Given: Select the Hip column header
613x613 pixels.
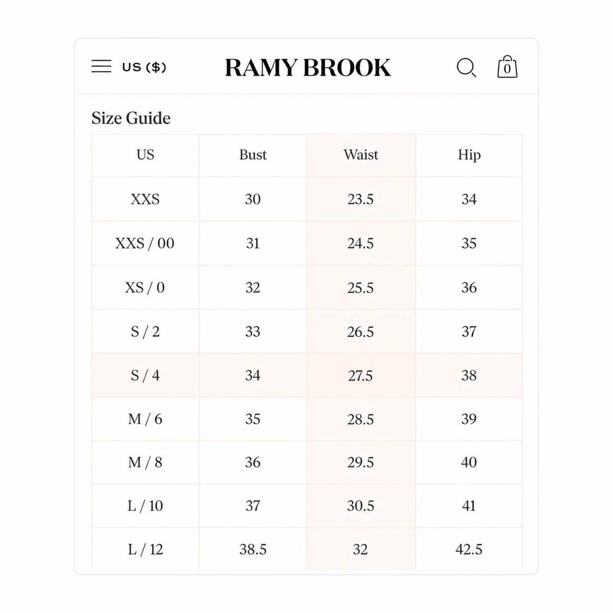Looking at the screenshot, I should pyautogui.click(x=469, y=155).
